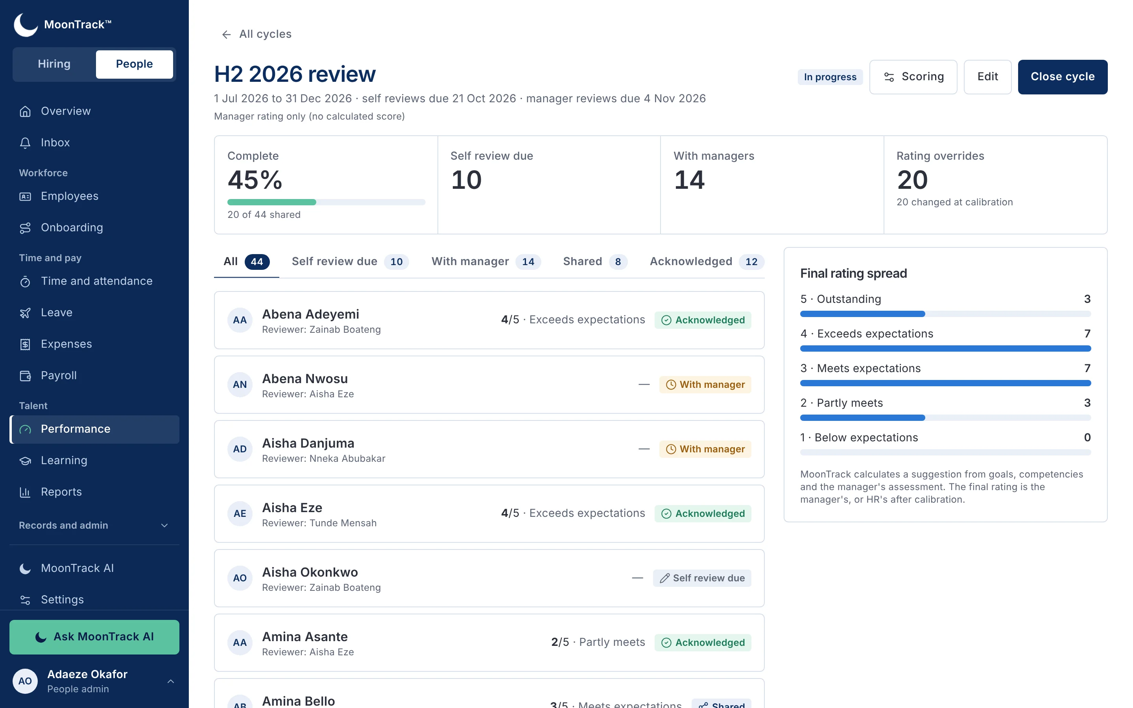Click the receipt icon for Expenses
1133x708 pixels.
[25, 344]
